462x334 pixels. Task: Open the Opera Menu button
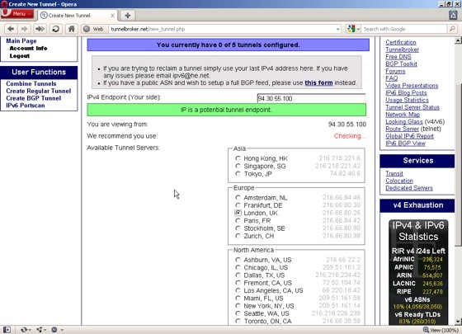[x=17, y=13]
